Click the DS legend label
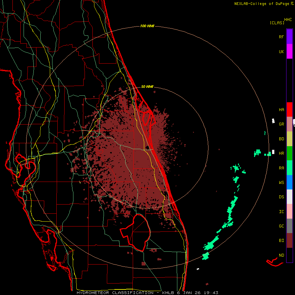Screen dimensions: 295x295 [281, 197]
